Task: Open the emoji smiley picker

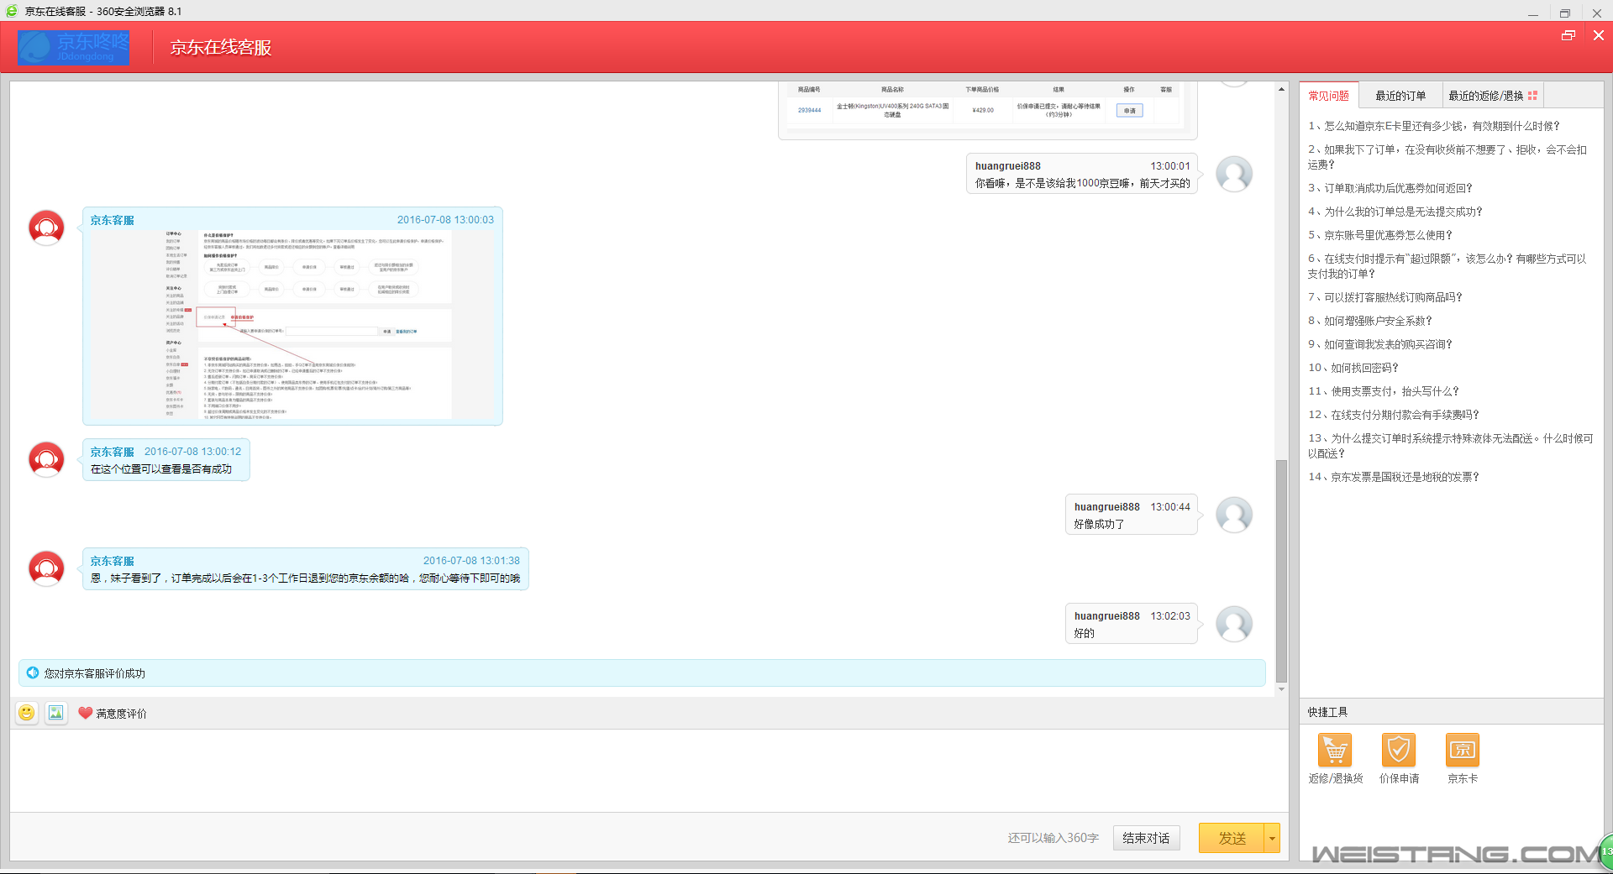Action: (27, 713)
